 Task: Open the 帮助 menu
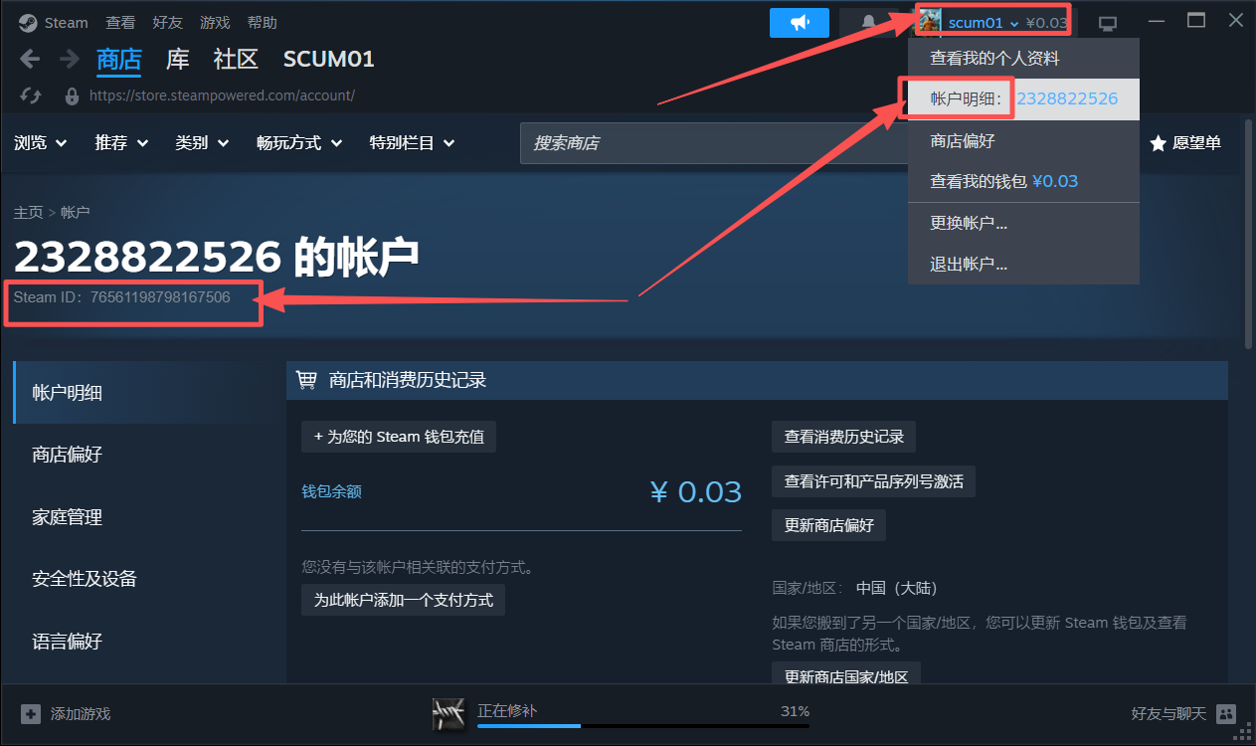(x=262, y=23)
